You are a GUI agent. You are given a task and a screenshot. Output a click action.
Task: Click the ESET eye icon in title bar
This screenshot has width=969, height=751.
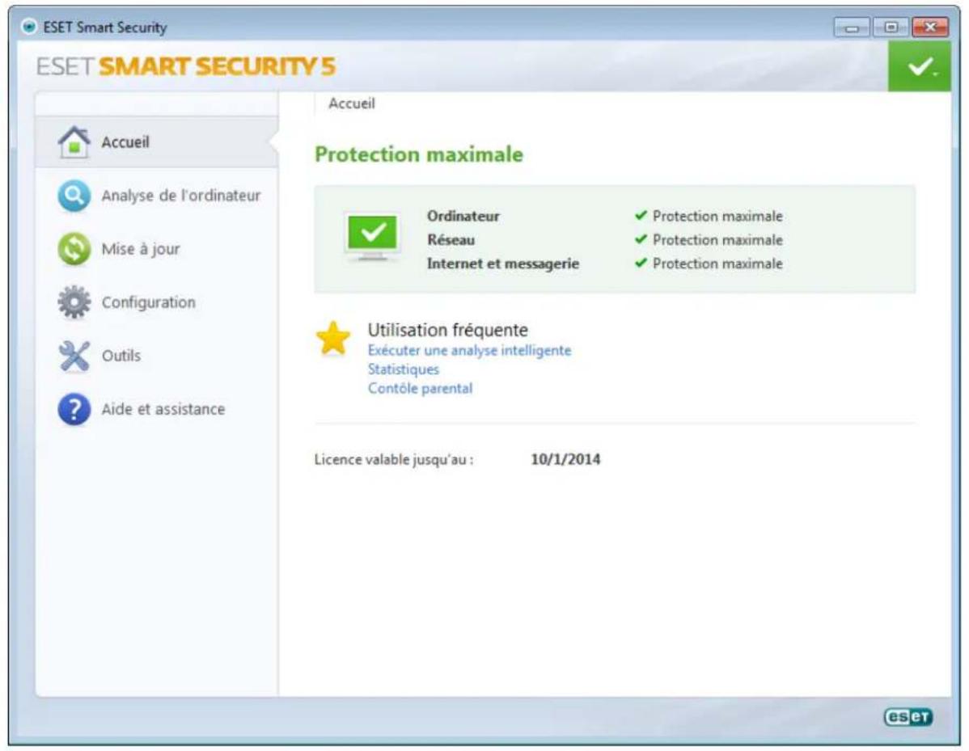tap(28, 27)
